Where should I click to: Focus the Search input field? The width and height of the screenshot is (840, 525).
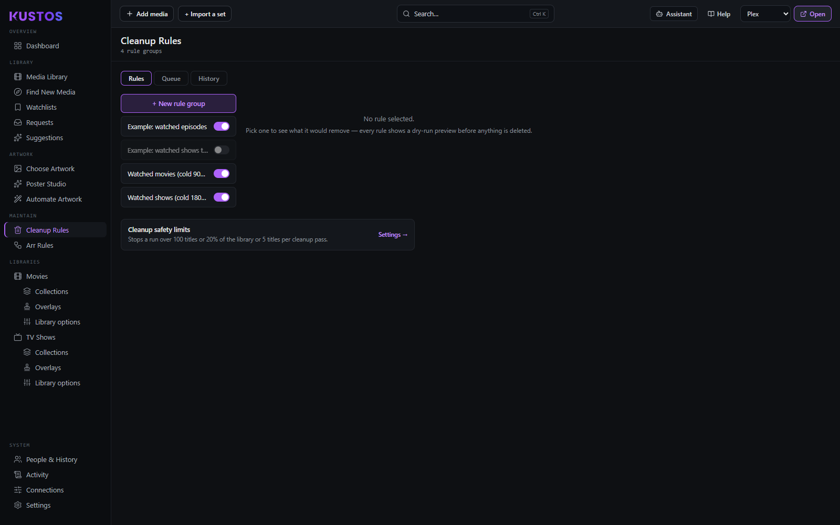[476, 14]
